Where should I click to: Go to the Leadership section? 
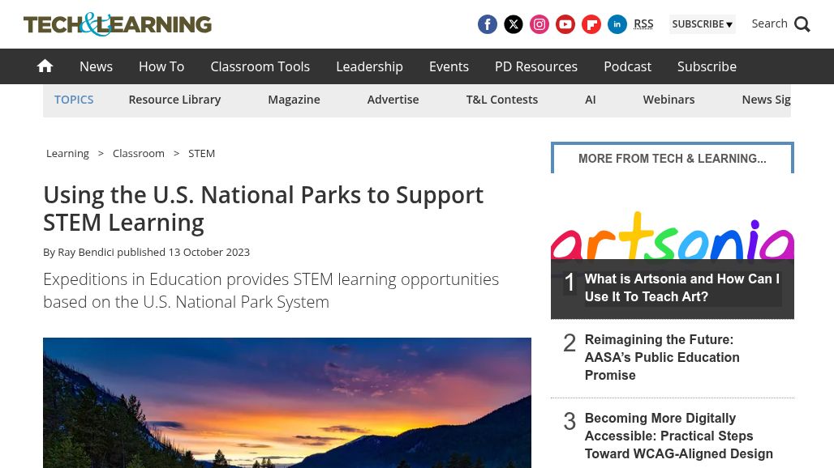(369, 66)
